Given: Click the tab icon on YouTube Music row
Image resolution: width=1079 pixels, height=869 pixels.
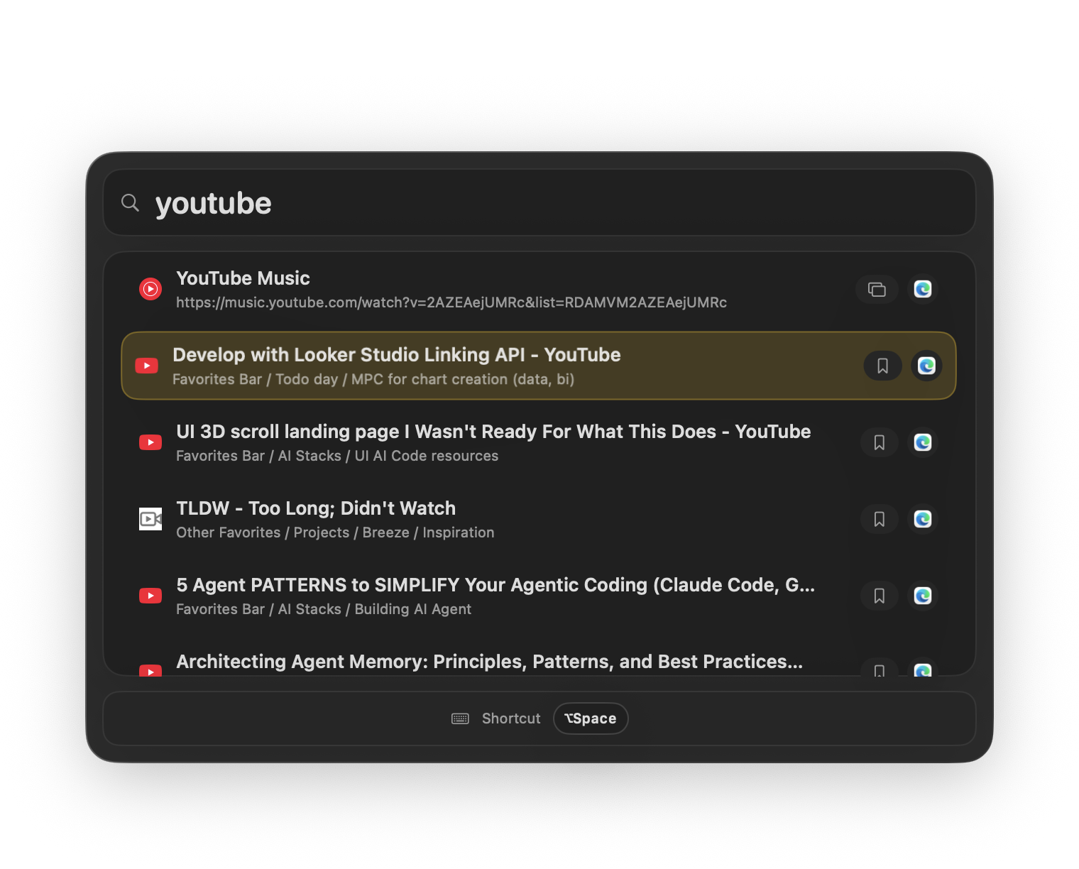Looking at the screenshot, I should (877, 289).
